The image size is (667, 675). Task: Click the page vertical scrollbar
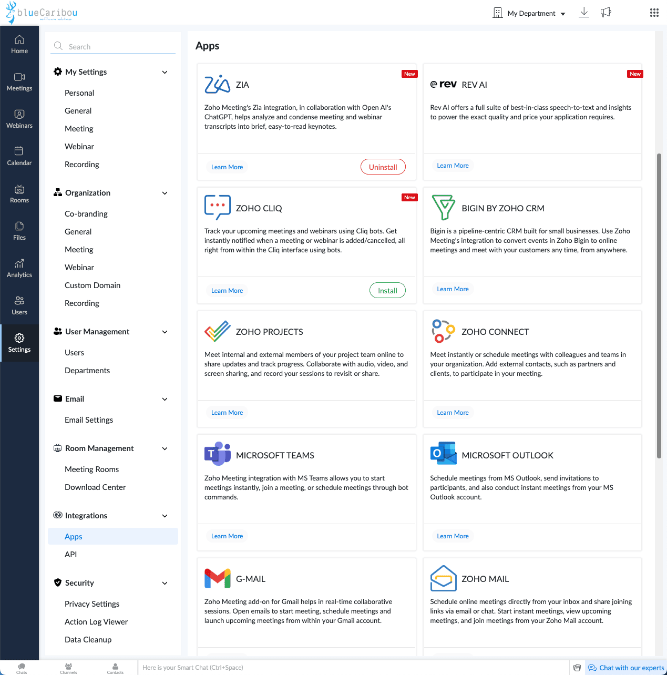(659, 305)
